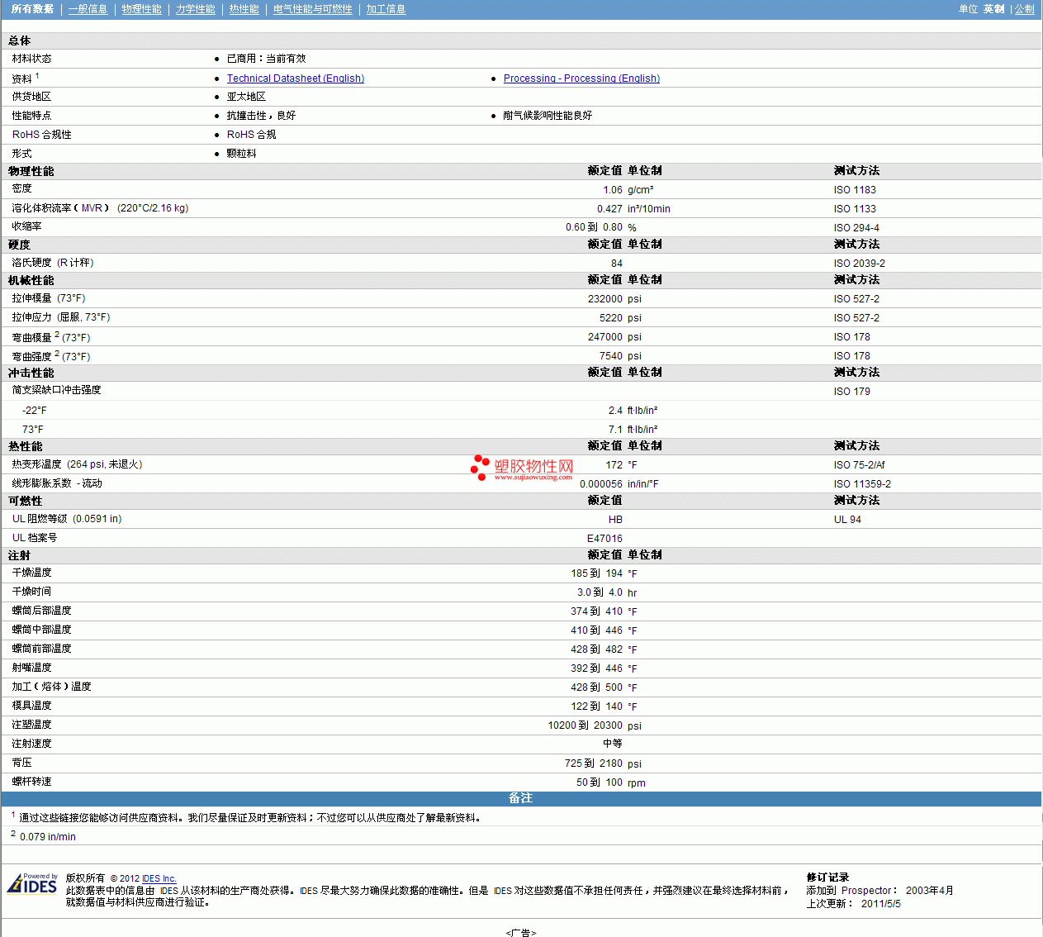
Task: Click the blue 备注 header bar
Action: (x=520, y=798)
